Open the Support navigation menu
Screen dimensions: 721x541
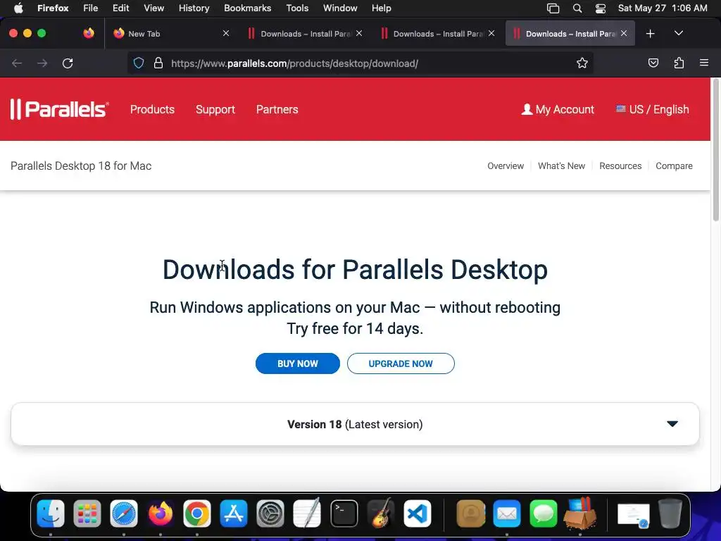pyautogui.click(x=215, y=109)
